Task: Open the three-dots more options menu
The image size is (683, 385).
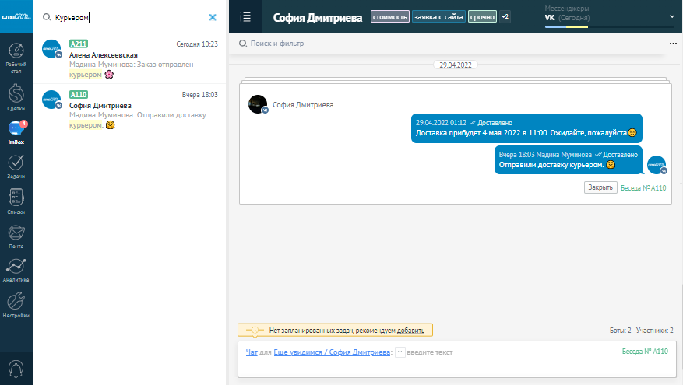Action: [x=673, y=44]
